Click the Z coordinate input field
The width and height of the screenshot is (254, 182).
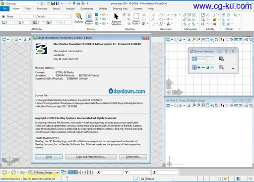coord(168,173)
